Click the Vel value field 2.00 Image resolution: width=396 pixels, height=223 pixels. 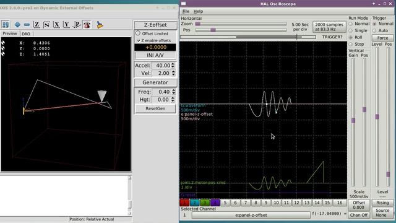point(161,73)
